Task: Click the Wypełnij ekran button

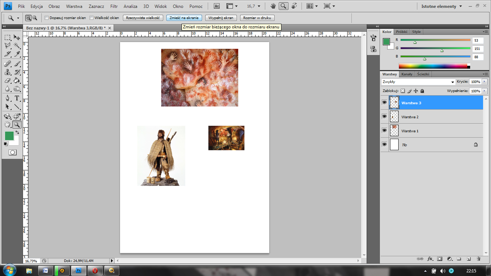Action: point(221,18)
